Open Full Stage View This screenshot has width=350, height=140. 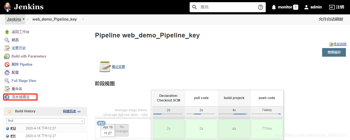point(24,81)
